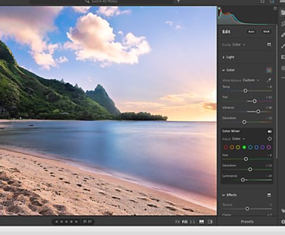Click the Search All Photos field
285x235 pixels.
[101, 2]
